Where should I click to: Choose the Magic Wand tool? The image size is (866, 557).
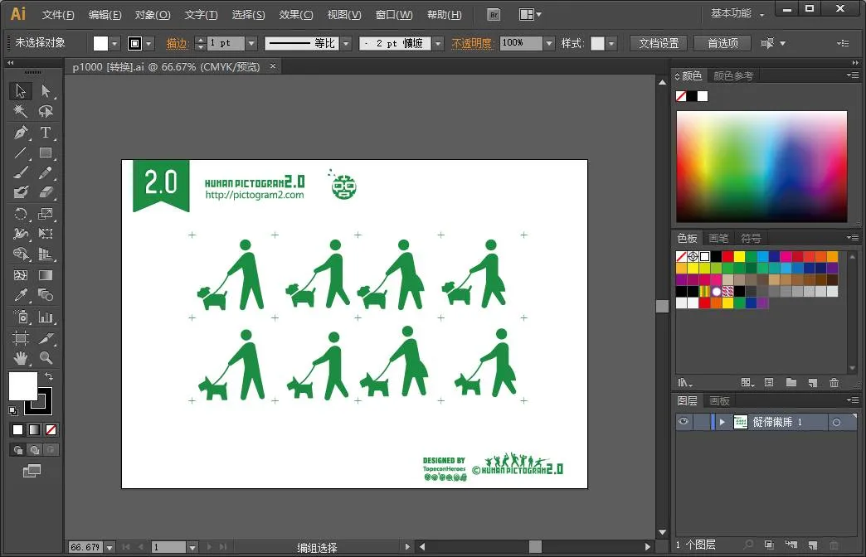click(21, 111)
